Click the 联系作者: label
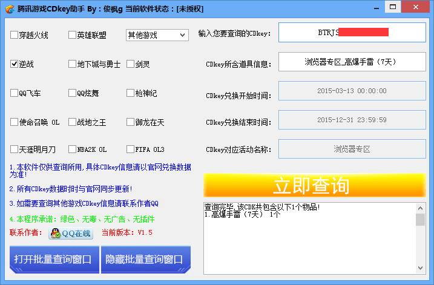 point(26,232)
